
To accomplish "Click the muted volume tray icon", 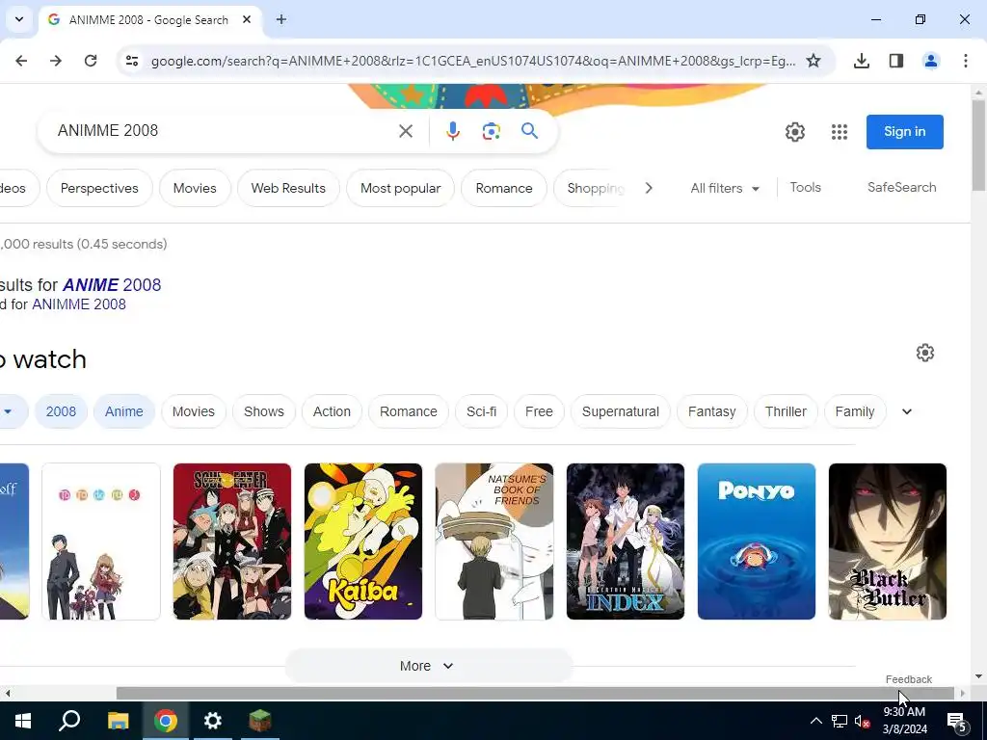I will click(x=862, y=721).
